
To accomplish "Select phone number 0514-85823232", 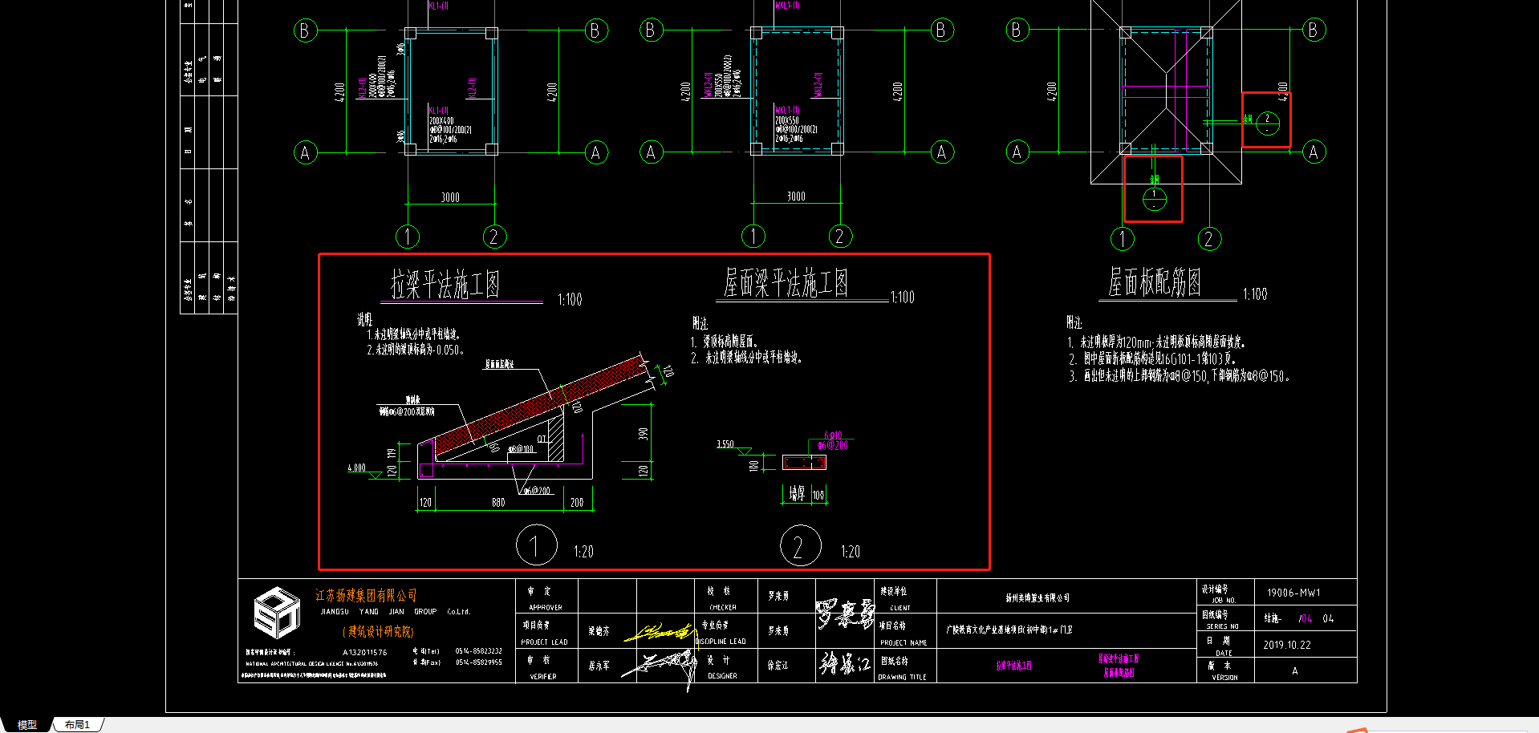I will click(x=479, y=651).
